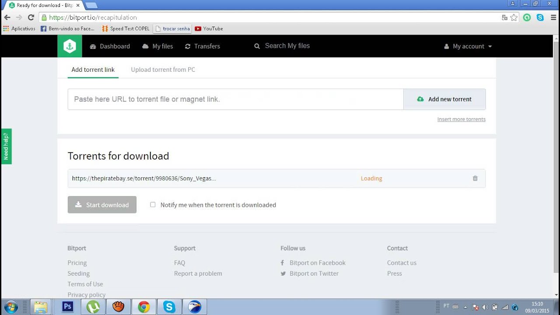Open Windows Explorer from the taskbar

[x=40, y=307]
